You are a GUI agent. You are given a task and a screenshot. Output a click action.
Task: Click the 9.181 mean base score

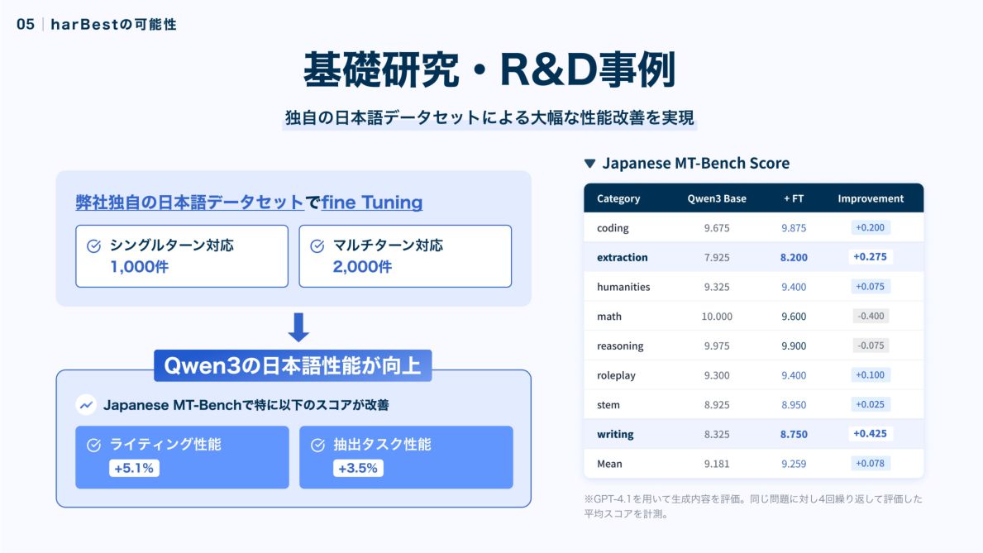717,464
